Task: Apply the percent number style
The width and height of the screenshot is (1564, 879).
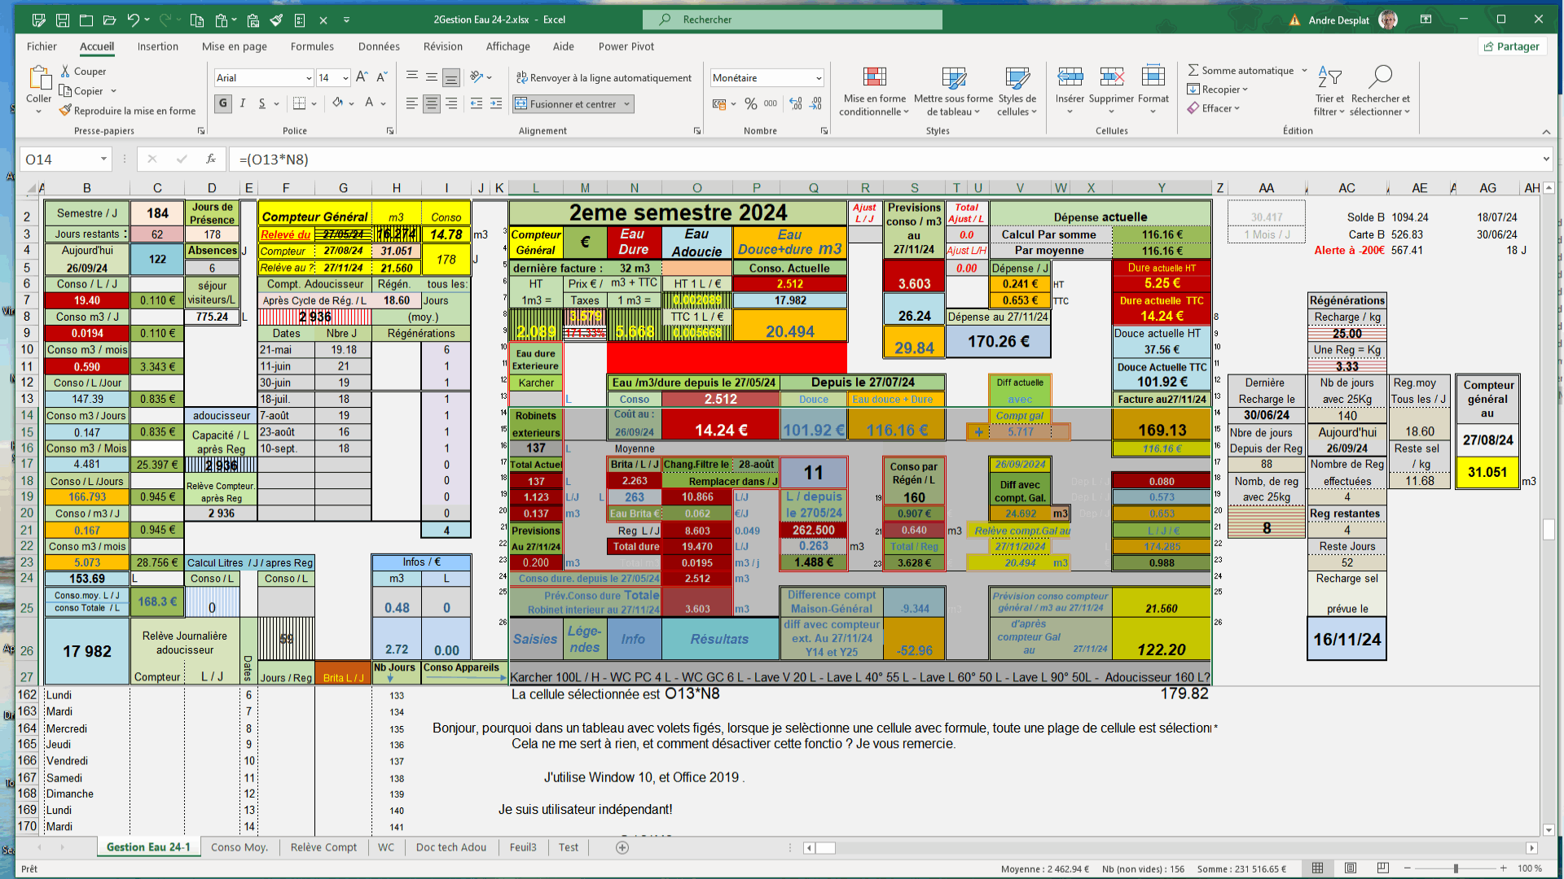Action: (751, 103)
